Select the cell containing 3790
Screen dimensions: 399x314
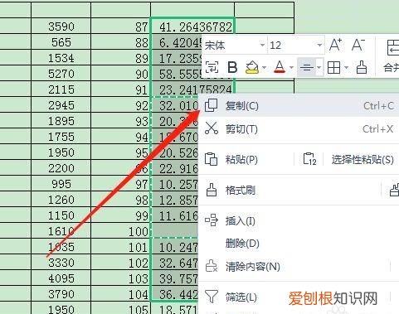pos(61,294)
